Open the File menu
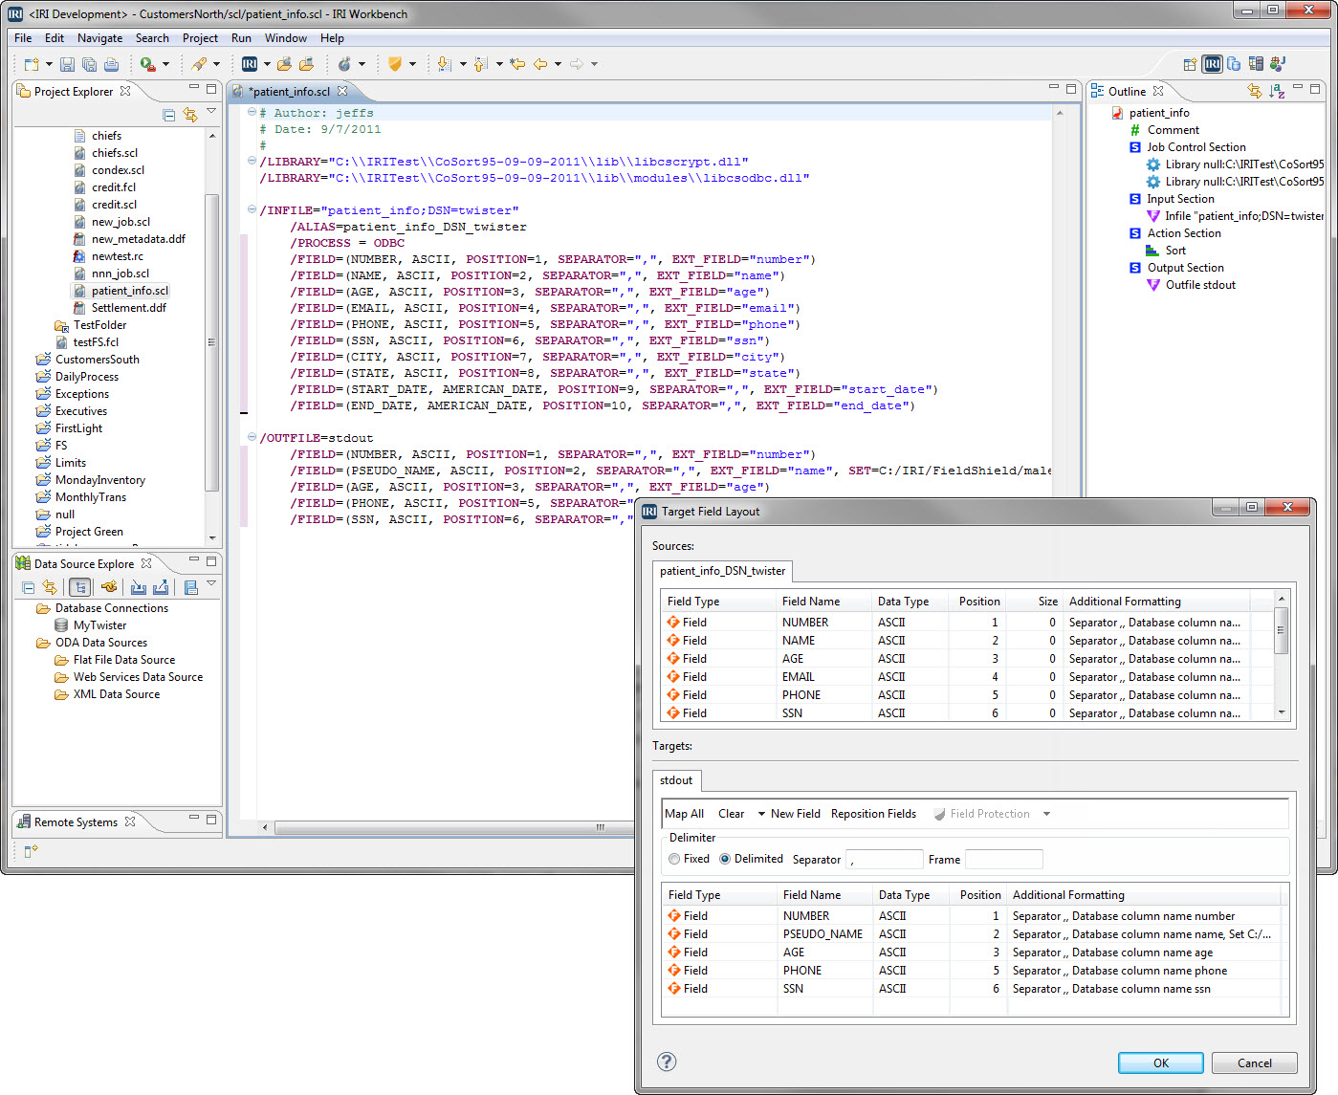Screen dimensions: 1338x1095 coord(23,38)
